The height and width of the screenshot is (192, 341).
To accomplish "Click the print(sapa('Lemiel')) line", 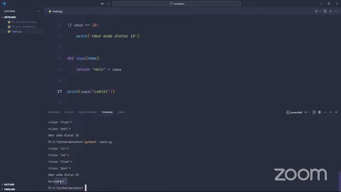I will tap(91, 91).
